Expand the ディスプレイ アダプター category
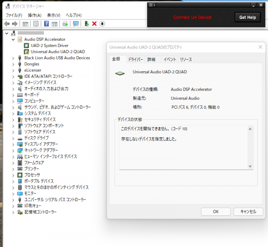The height and width of the screenshot is (247, 268). (x=13, y=144)
